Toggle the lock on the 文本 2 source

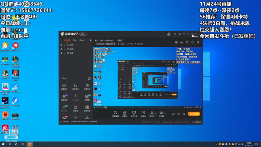(65, 49)
